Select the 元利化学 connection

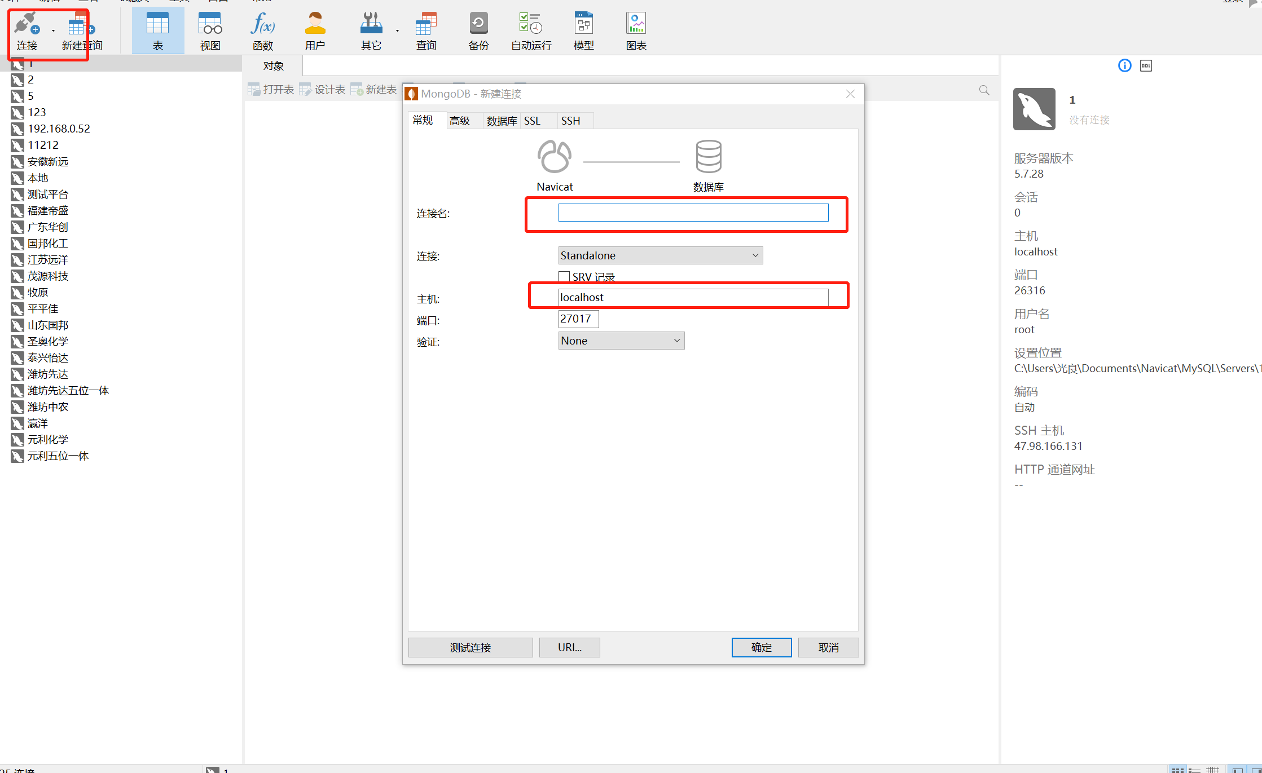121,439
